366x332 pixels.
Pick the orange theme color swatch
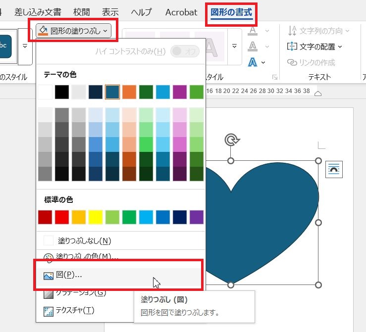click(129, 92)
